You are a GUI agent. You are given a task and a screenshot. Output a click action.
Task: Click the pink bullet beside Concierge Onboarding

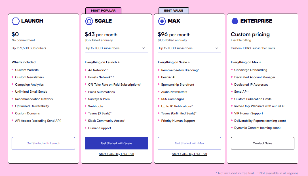(232, 70)
